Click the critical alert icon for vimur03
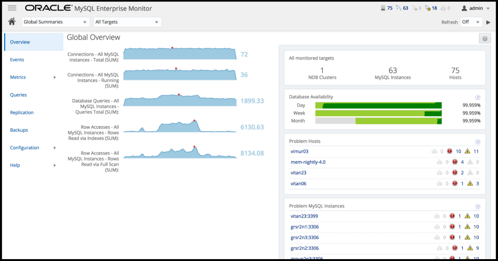This screenshot has height=261, width=498. pos(449,151)
